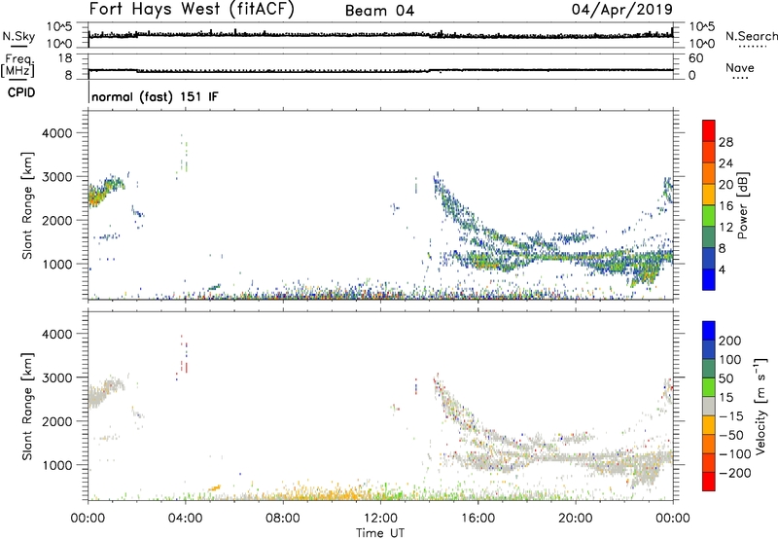Image resolution: width=778 pixels, height=539 pixels.
Task: Pick the bright blue bottom Power swatch
Action: 709,279
